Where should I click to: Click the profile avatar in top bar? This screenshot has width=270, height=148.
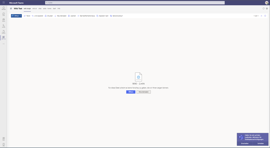pyautogui.click(x=266, y=3)
